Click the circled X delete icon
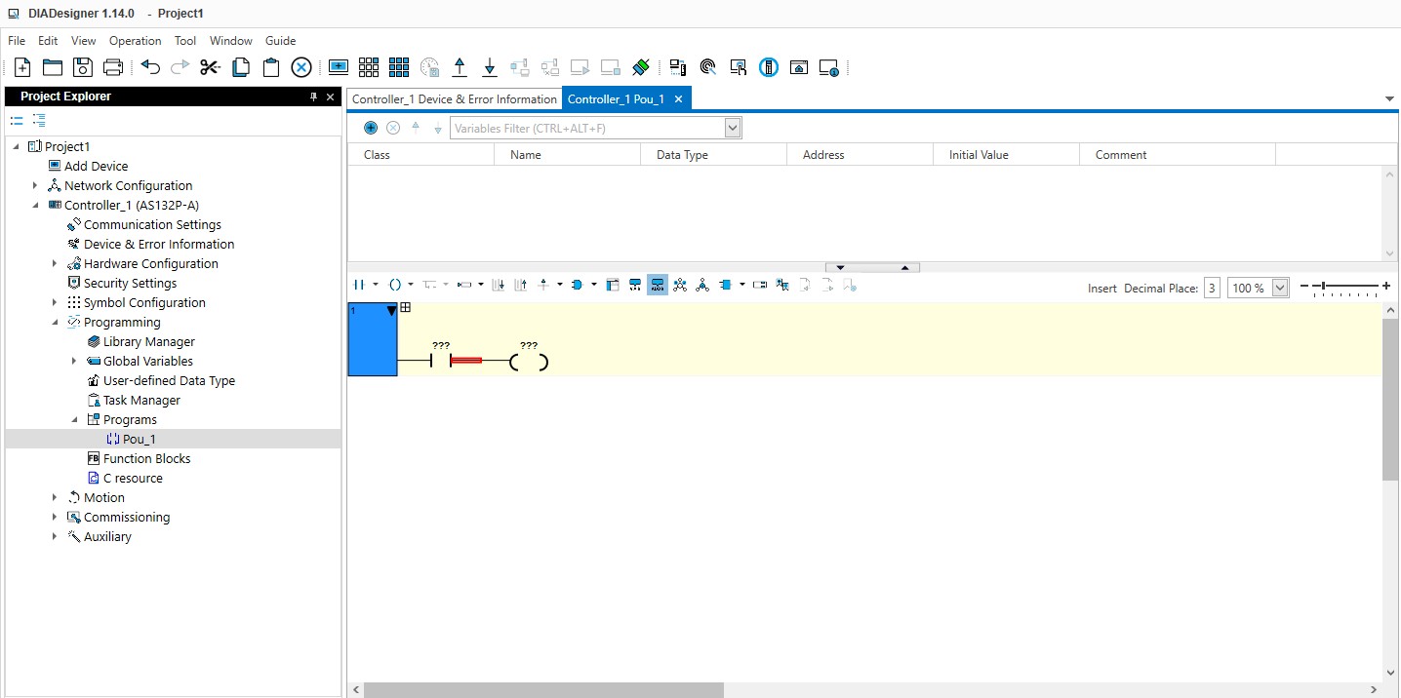This screenshot has width=1401, height=698. coord(301,67)
